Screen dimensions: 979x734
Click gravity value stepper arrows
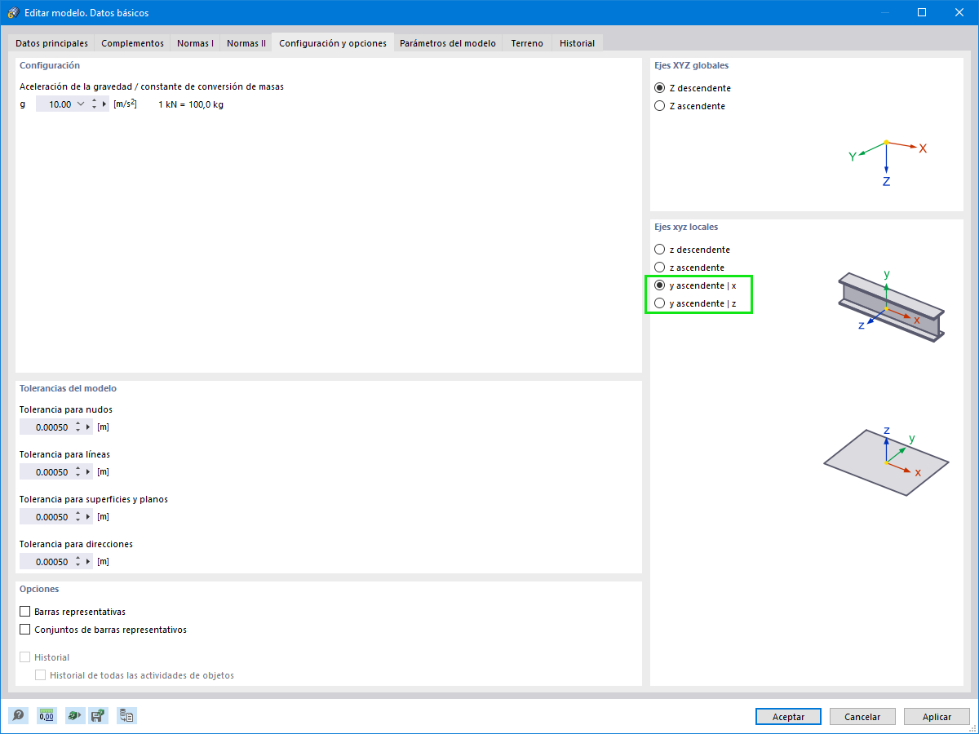(x=95, y=104)
